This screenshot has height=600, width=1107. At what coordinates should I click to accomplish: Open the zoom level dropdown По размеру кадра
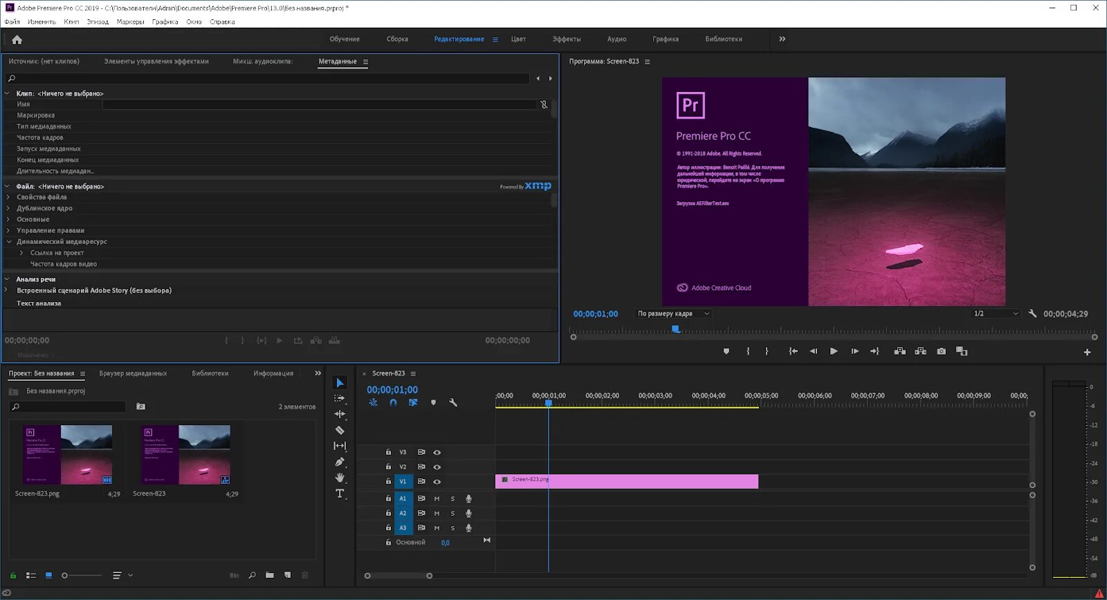tap(673, 314)
